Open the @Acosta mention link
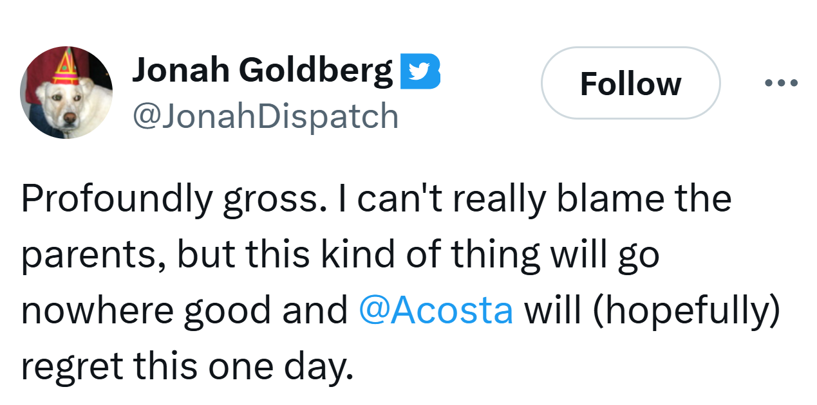Screen dimensions: 817x405 [436, 310]
